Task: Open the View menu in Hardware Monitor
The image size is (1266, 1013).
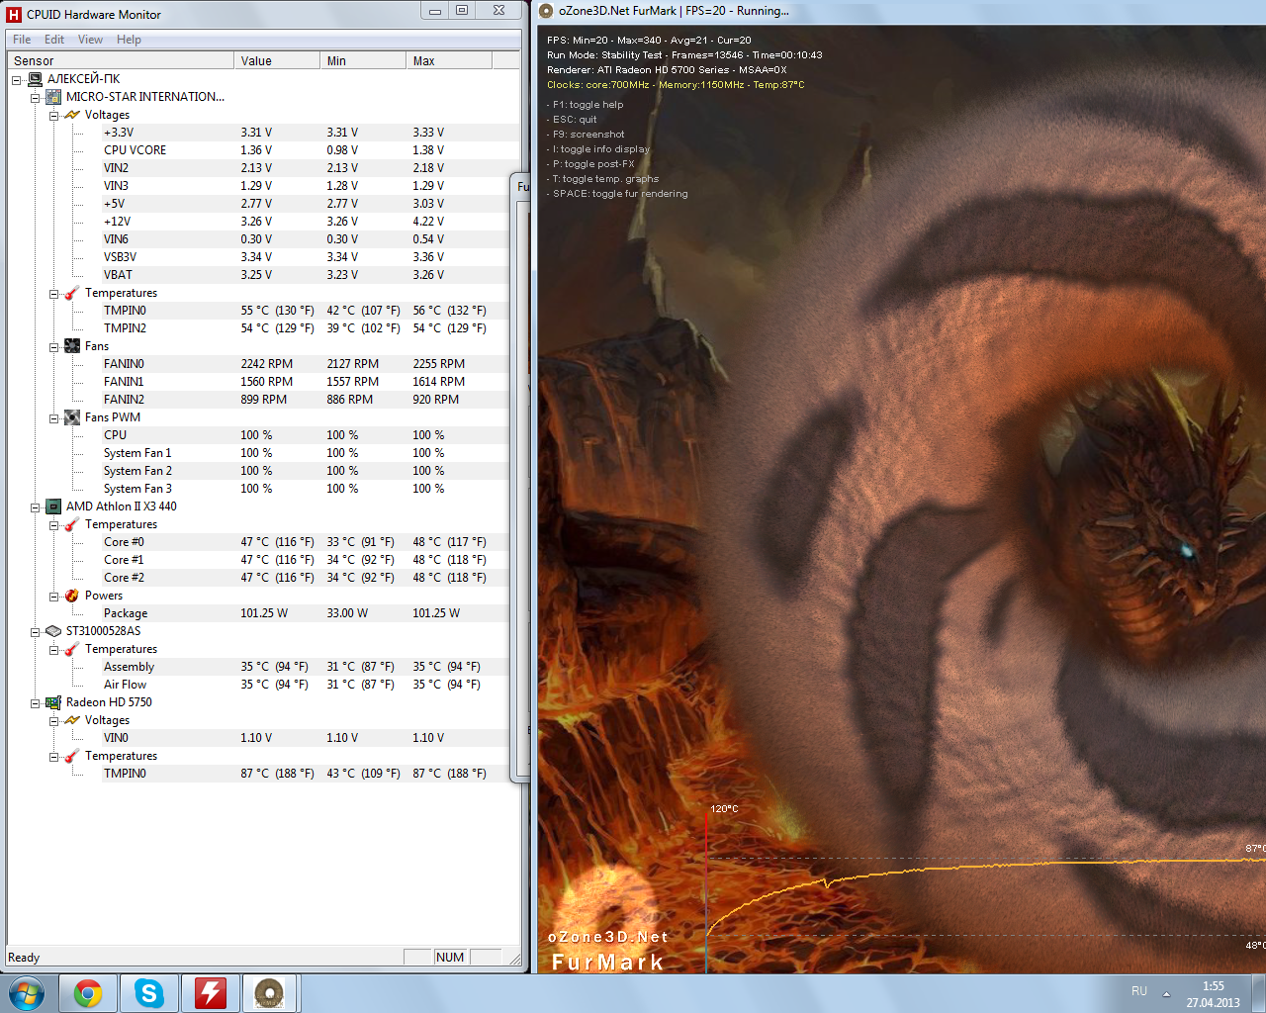Action: tap(90, 40)
